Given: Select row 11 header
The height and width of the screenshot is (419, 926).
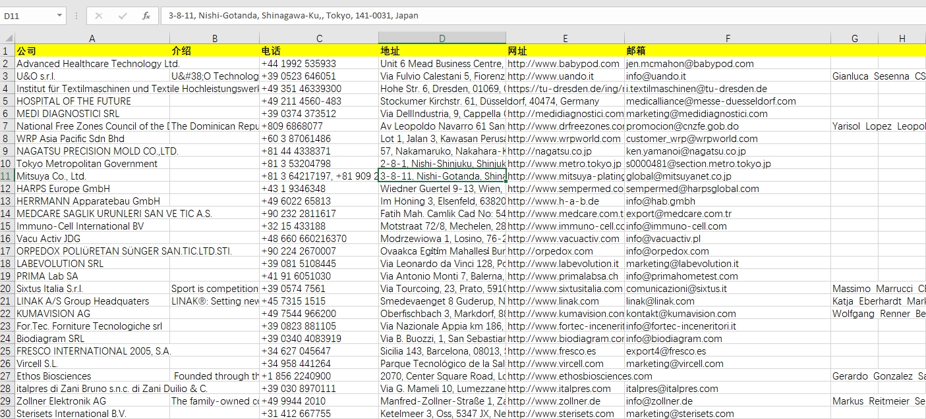Looking at the screenshot, I should tap(7, 176).
